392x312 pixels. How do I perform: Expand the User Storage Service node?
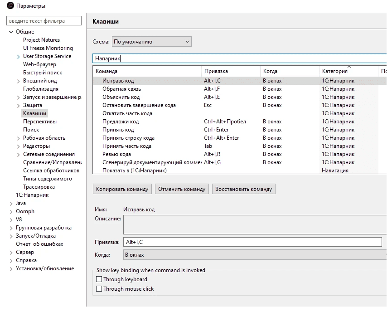click(x=19, y=56)
